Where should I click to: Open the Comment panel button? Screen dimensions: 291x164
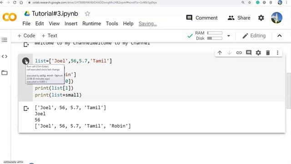[x=202, y=18]
